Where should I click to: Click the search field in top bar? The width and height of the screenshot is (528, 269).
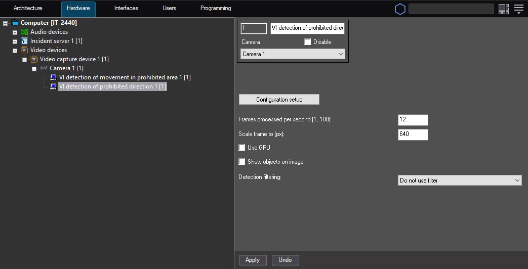tap(451, 9)
